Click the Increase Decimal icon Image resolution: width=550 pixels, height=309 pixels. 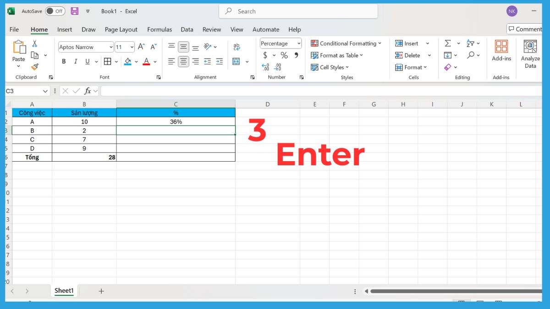pyautogui.click(x=266, y=67)
